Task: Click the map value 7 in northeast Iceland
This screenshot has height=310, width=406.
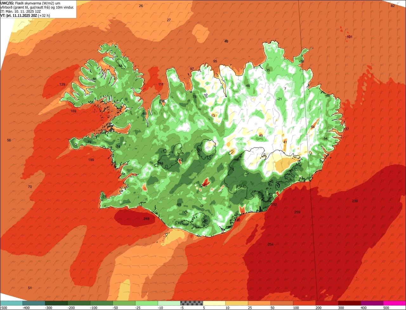Action: (285, 89)
